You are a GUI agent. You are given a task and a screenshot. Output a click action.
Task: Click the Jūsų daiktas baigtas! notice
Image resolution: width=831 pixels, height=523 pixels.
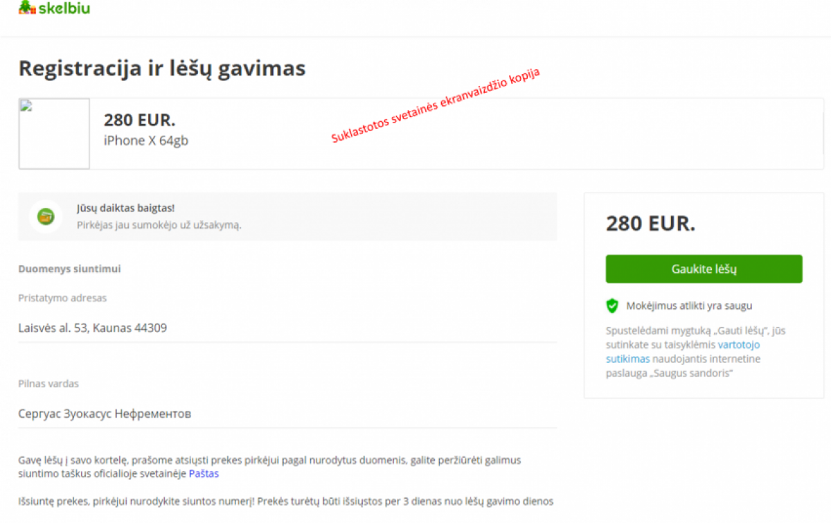(x=287, y=216)
